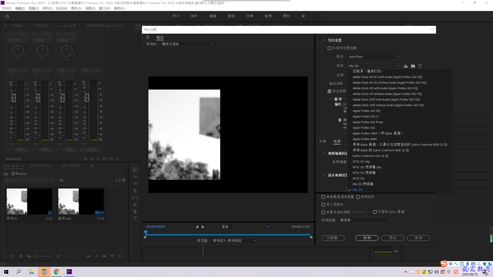The image size is (493, 277).
Task: Click the Export button
Action: [393, 238]
